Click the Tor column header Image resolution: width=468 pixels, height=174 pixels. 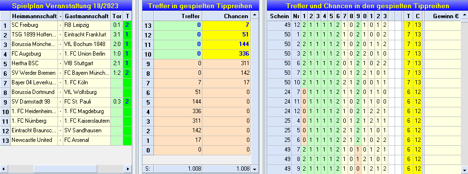tap(117, 16)
